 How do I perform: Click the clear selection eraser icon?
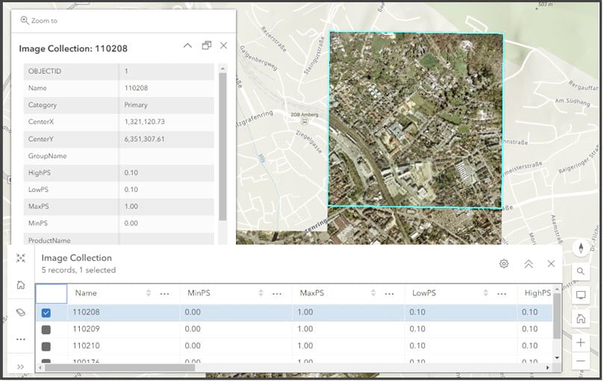pos(21,312)
